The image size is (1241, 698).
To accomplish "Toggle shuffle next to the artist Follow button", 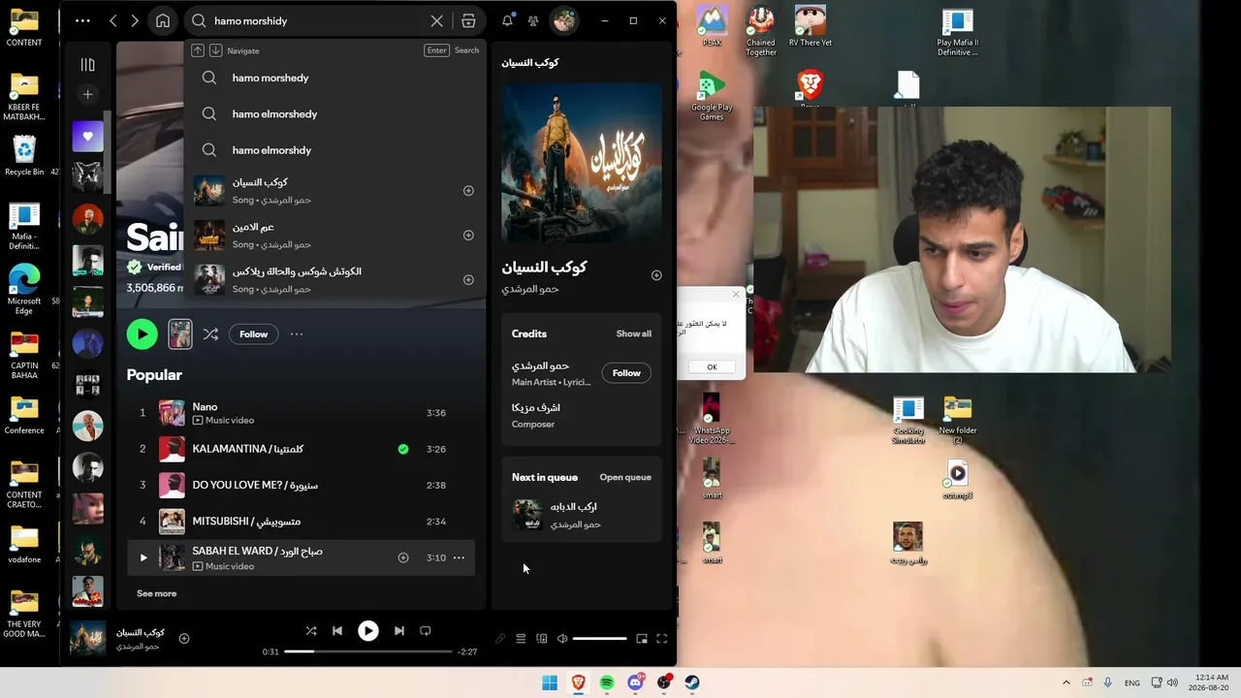I will coord(210,334).
